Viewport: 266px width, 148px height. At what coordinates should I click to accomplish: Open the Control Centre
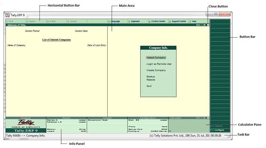158,21
